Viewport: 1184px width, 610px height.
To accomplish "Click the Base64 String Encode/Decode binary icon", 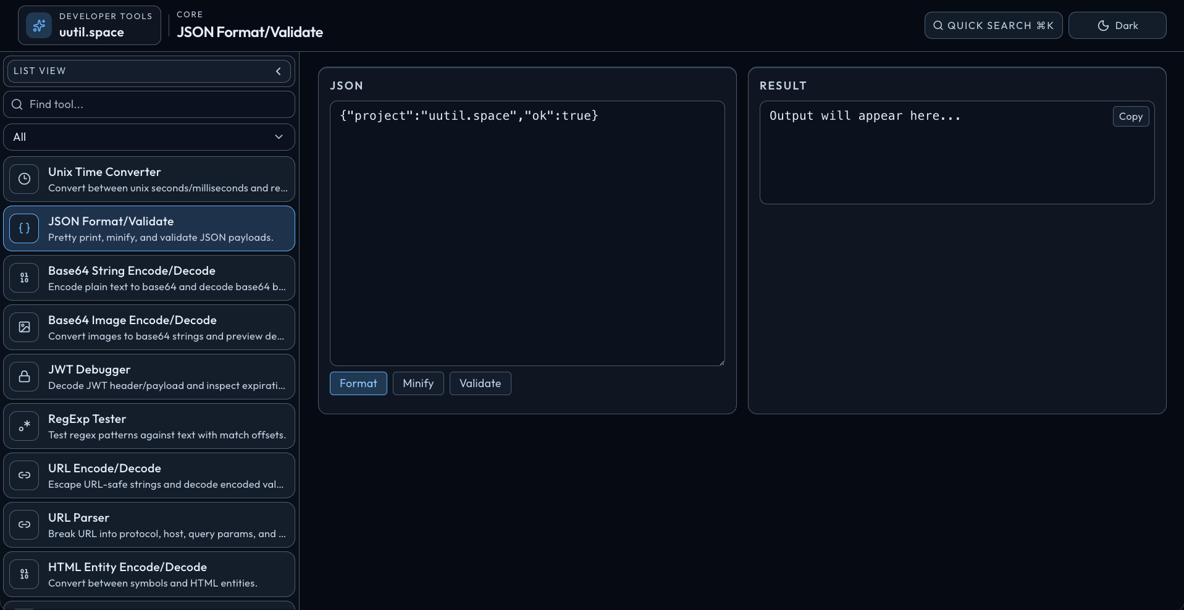I will [24, 278].
